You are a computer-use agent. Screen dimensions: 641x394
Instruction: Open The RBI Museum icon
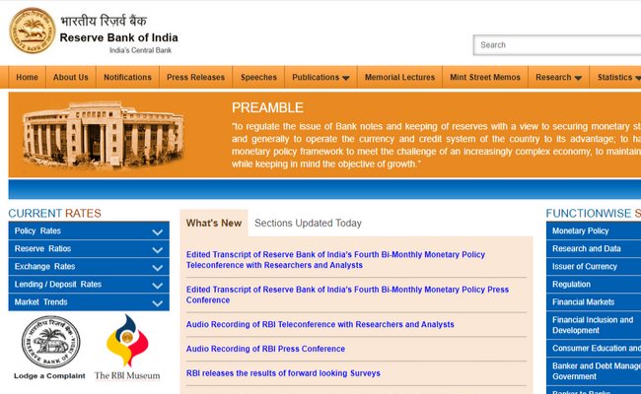[x=127, y=345]
